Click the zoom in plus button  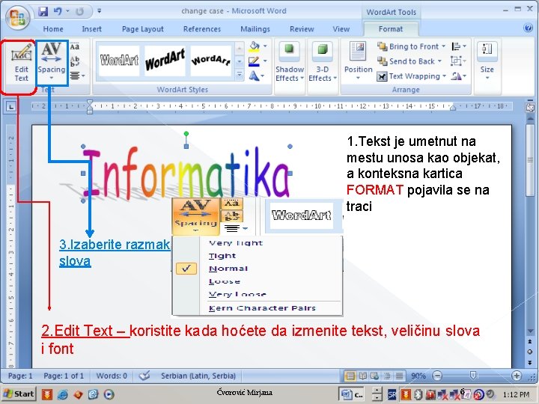click(x=517, y=376)
